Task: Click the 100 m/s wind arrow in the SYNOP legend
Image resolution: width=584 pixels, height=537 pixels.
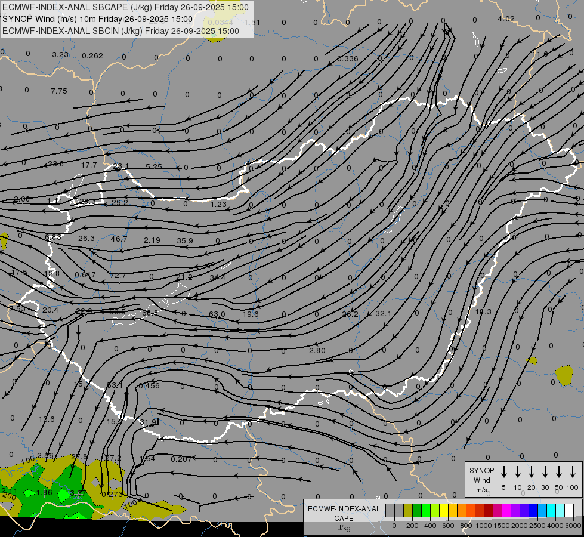Action: 573,472
